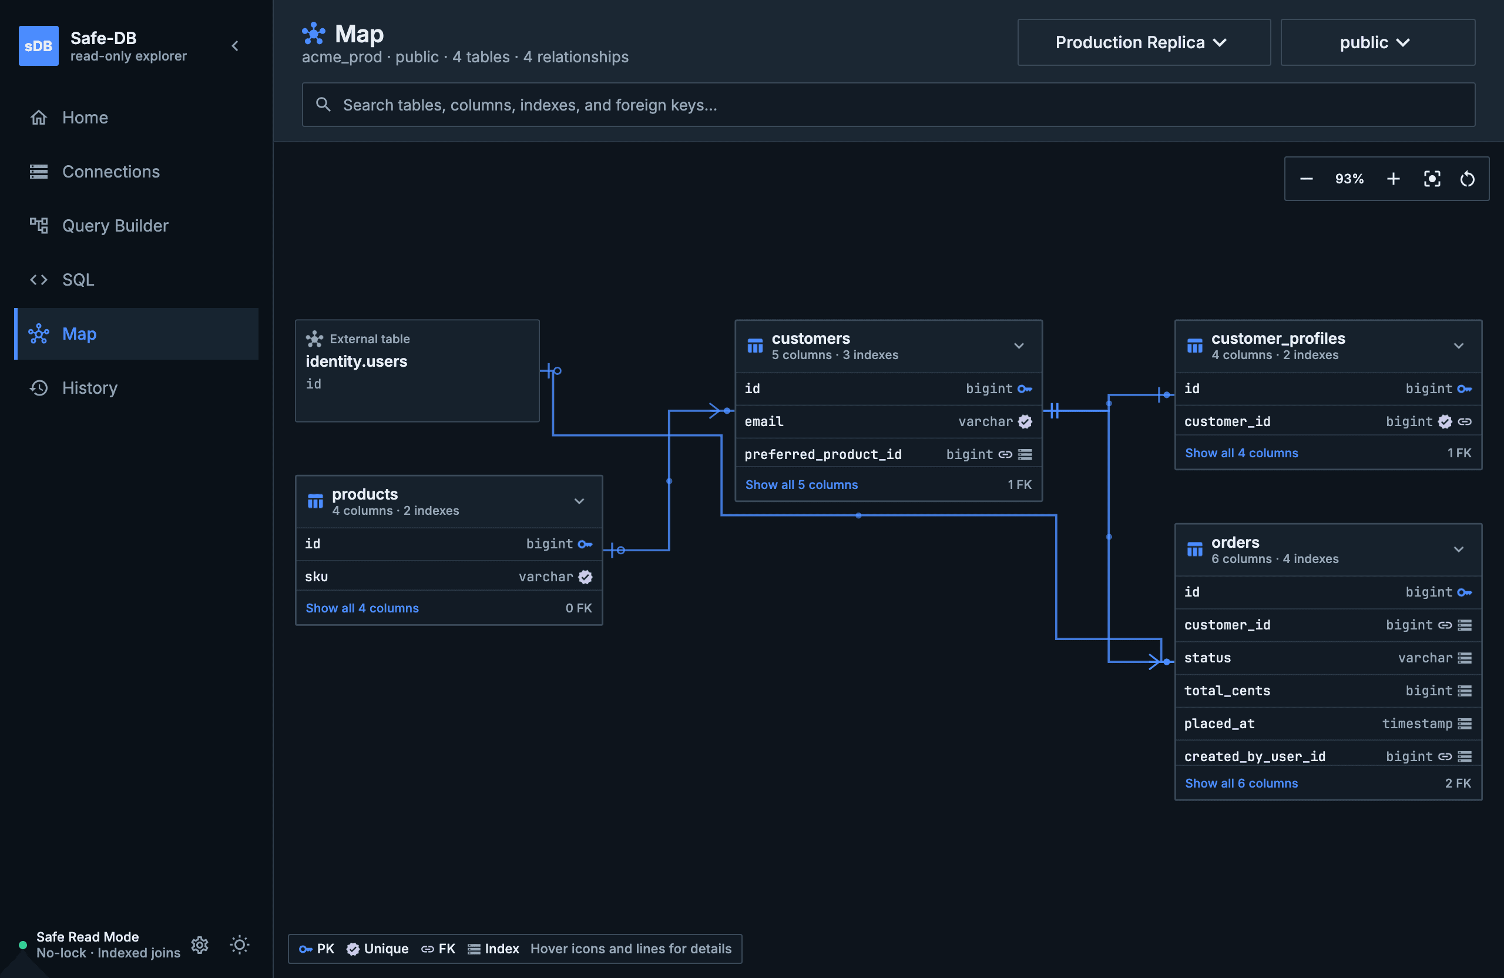Collapse the orders table card
The height and width of the screenshot is (978, 1504).
click(1459, 550)
